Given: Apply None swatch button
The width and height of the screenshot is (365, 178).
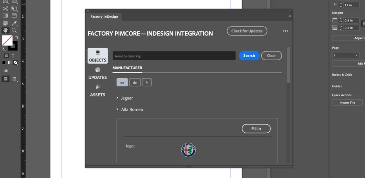Looking at the screenshot, I should pyautogui.click(x=15, y=63).
